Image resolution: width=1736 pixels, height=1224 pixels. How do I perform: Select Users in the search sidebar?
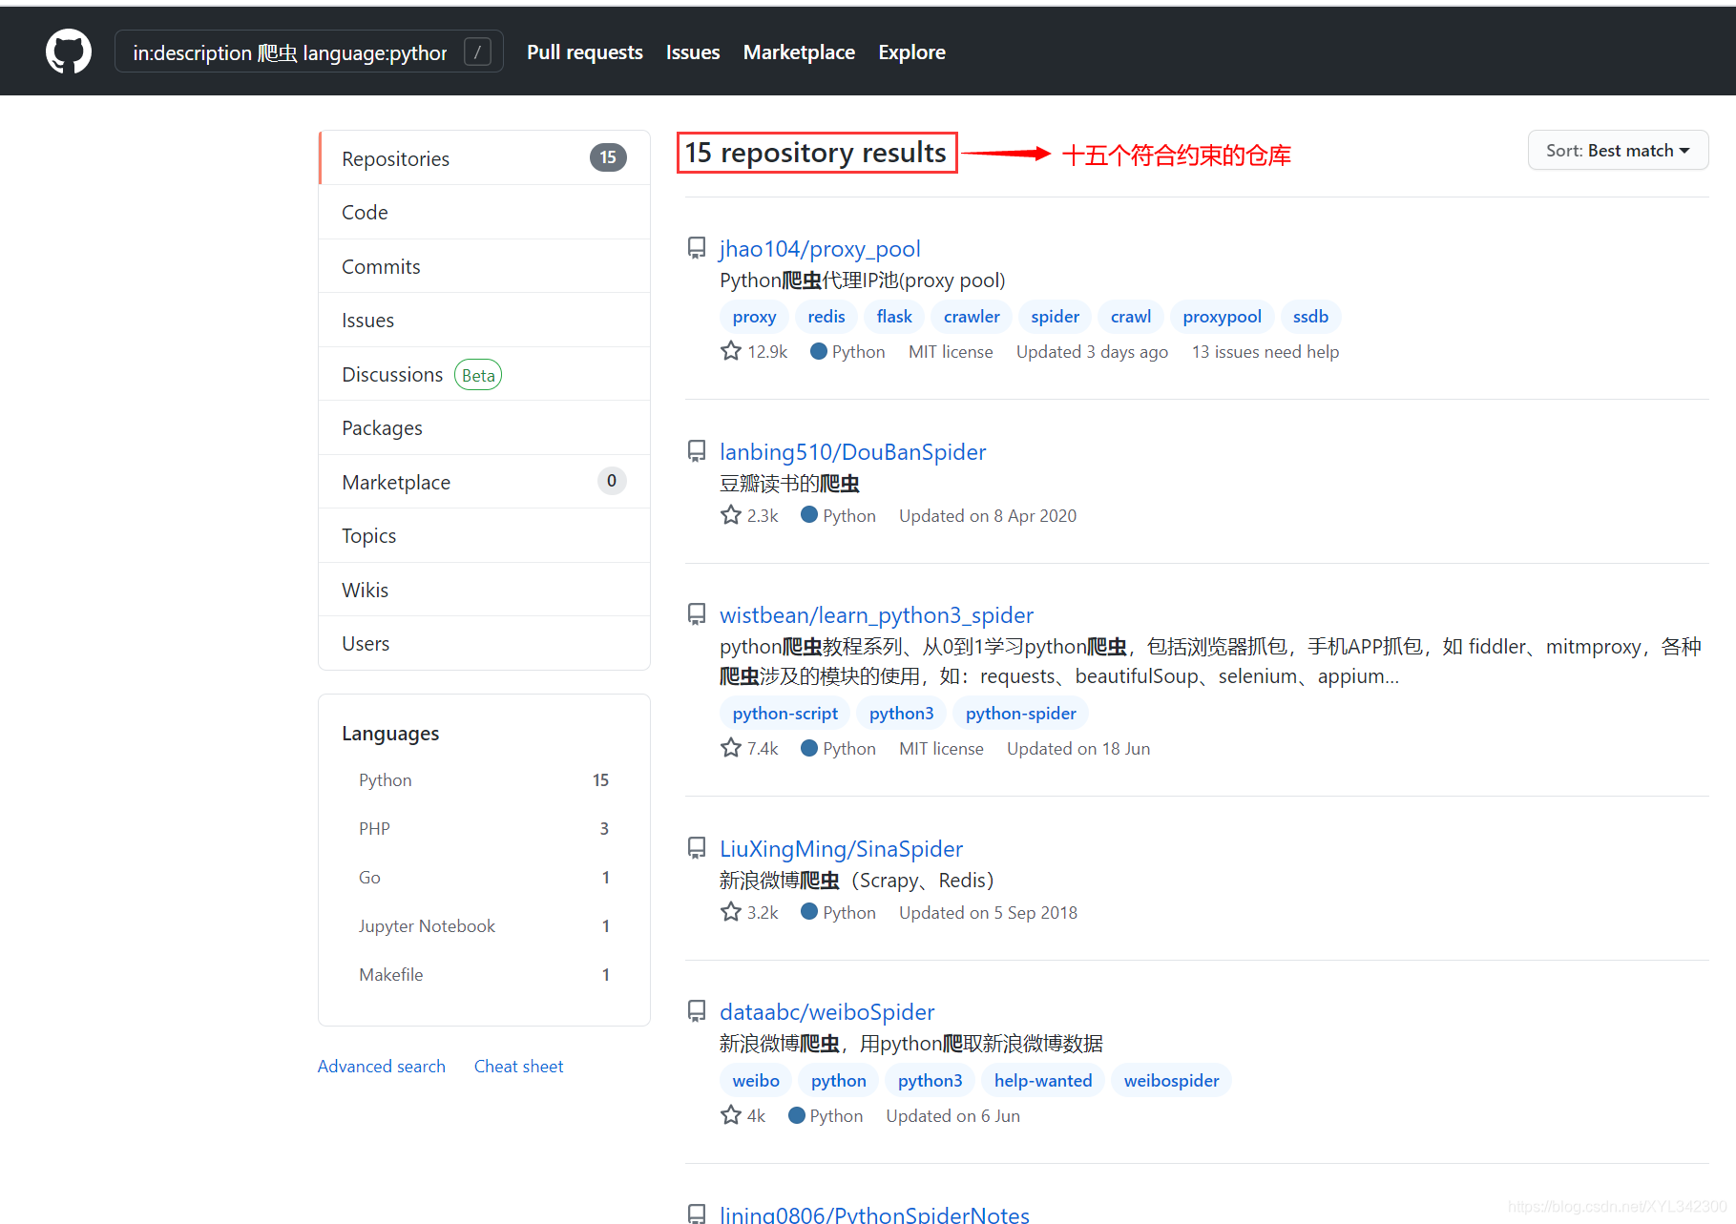point(485,643)
